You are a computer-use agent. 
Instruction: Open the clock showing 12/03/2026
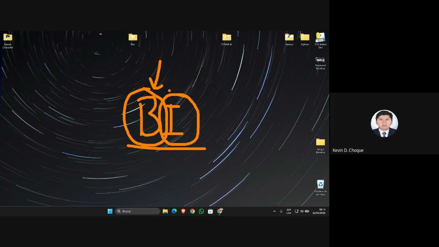319,211
